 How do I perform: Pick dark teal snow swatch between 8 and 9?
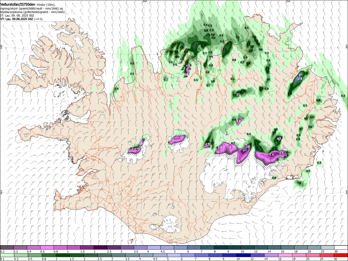(221, 248)
